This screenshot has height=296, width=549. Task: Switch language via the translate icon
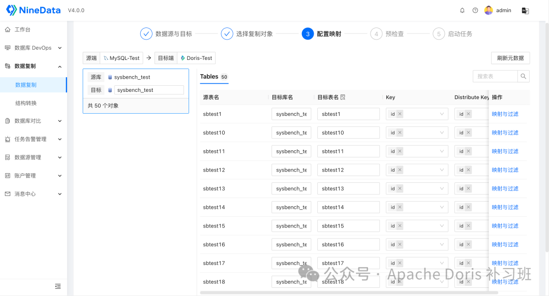525,10
